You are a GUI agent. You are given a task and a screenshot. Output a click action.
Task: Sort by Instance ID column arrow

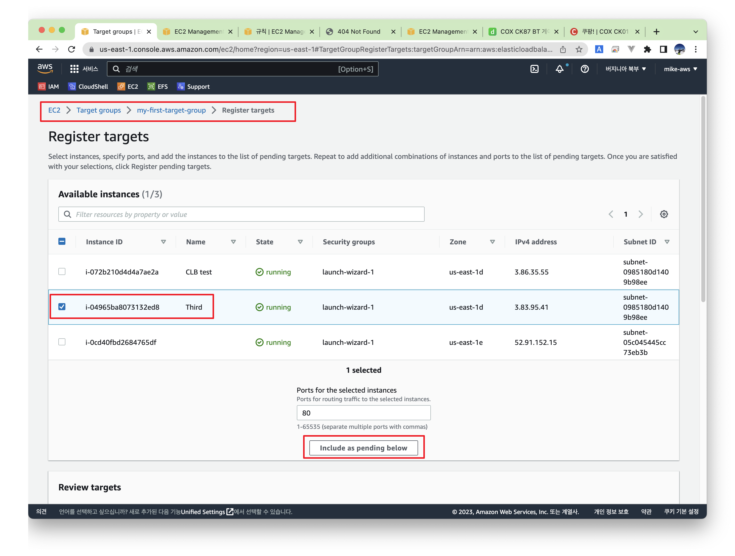pyautogui.click(x=163, y=242)
